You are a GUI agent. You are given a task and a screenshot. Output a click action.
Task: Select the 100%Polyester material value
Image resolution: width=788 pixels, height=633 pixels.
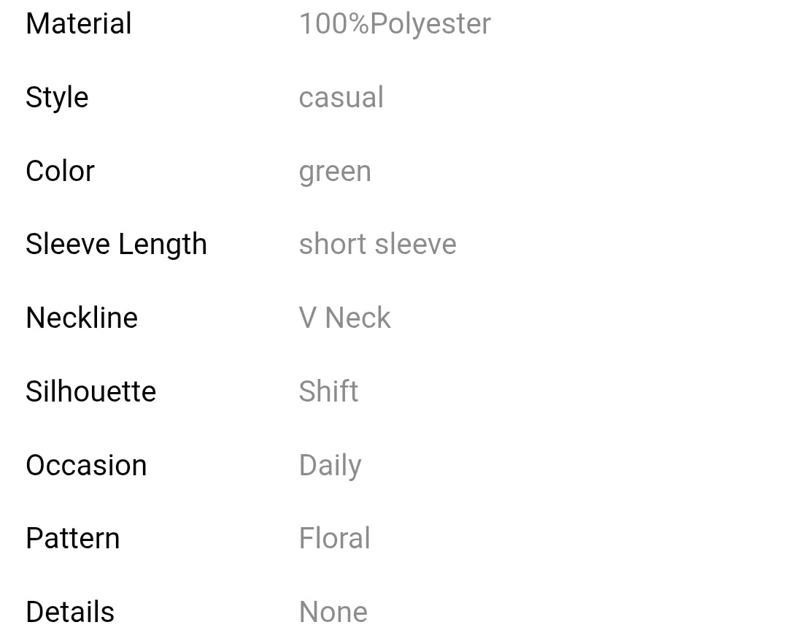[395, 24]
